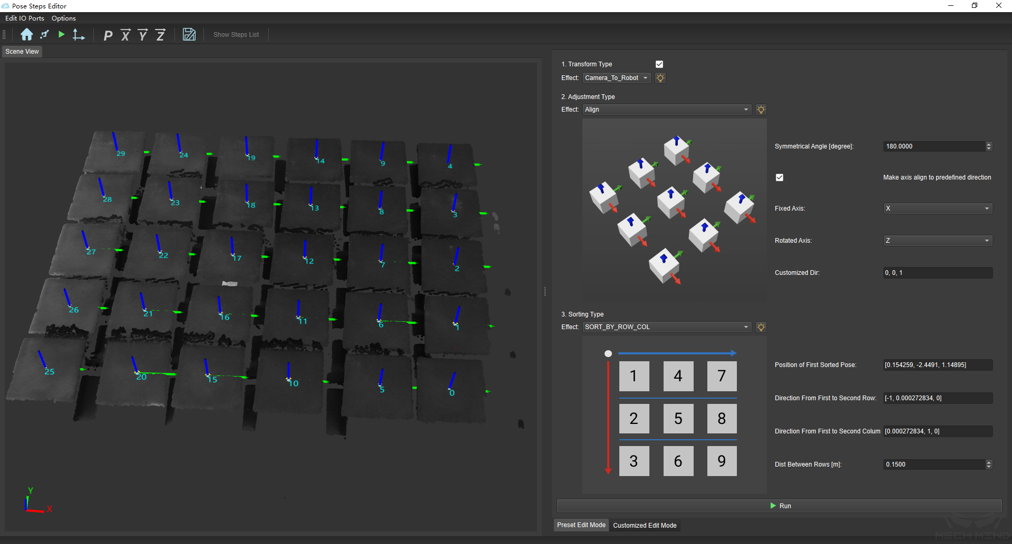Screen dimensions: 1012x544
Task: Click lightbulb hint beside Camera_To_Robot dropdown
Action: click(660, 78)
